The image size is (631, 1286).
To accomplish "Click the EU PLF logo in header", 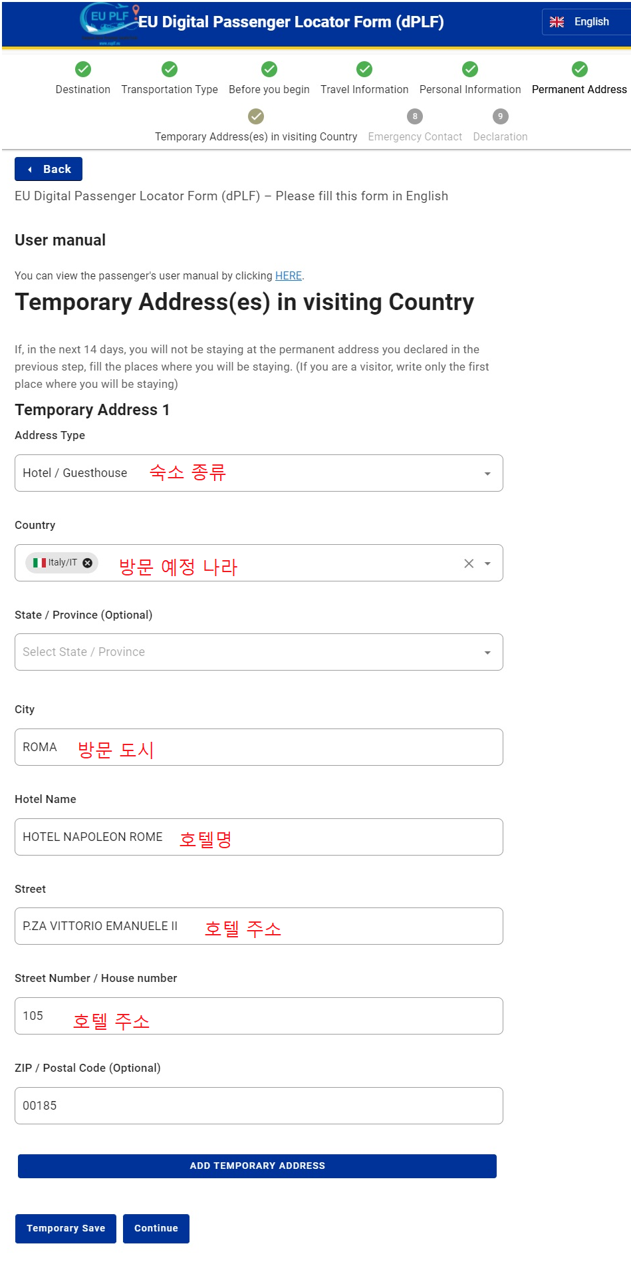I will click(110, 23).
